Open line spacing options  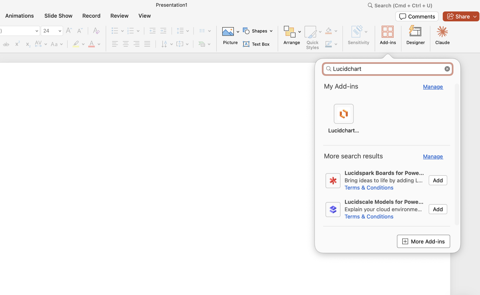point(183,31)
